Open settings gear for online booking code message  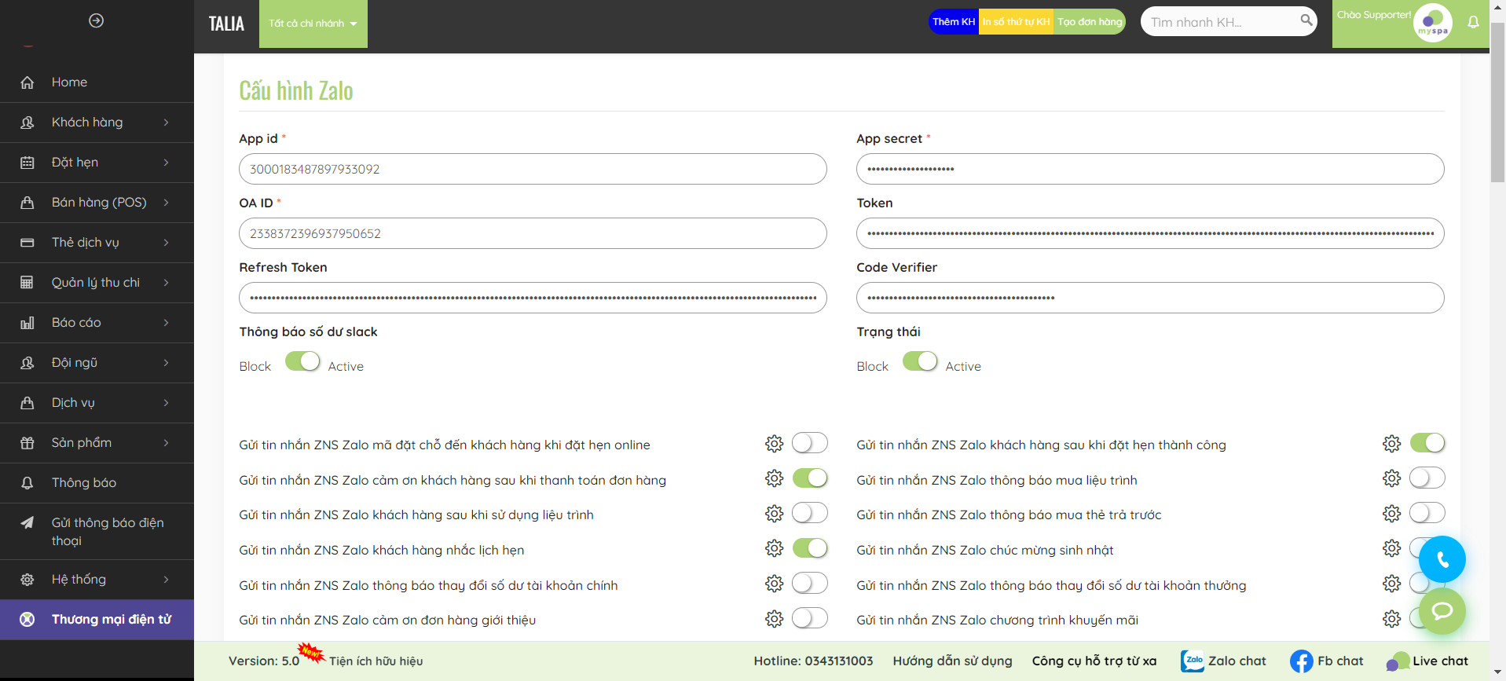[774, 444]
